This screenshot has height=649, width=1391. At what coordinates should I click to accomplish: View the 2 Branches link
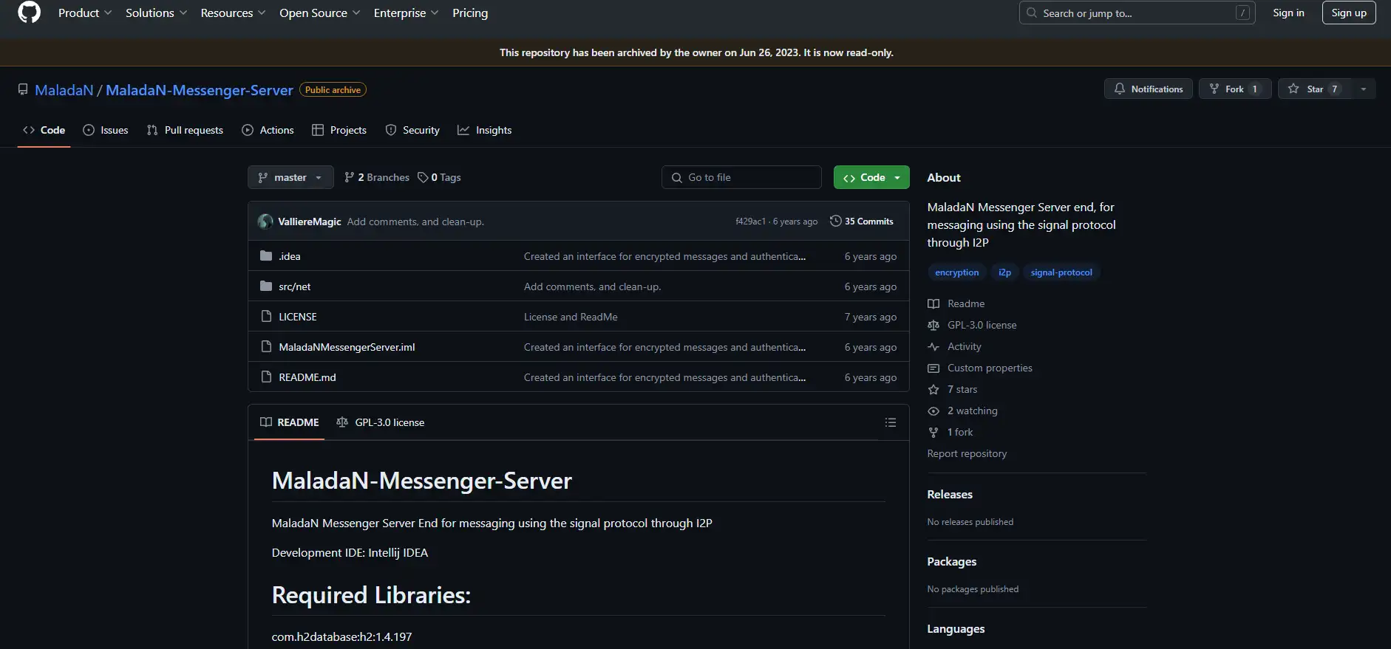coord(377,177)
